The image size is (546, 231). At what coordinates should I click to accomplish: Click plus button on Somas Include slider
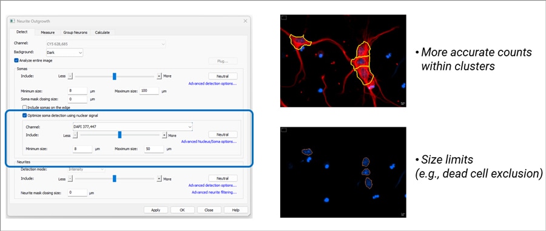coord(159,76)
